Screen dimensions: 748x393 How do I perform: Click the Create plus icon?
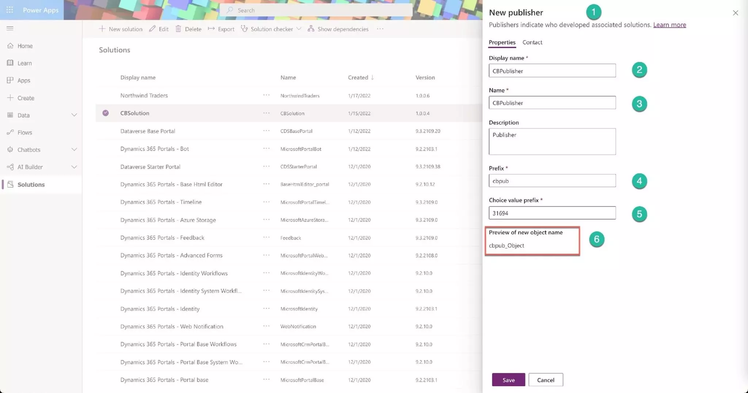pyautogui.click(x=10, y=98)
